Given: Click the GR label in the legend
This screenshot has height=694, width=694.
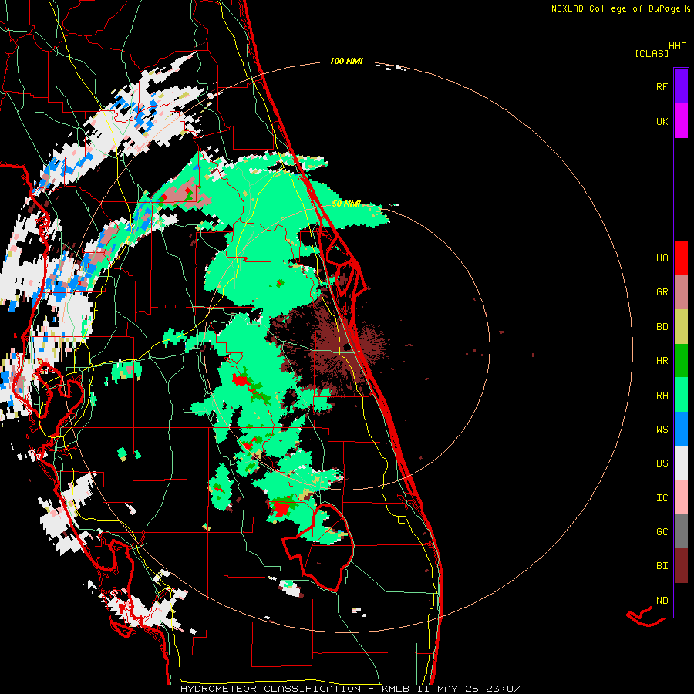Looking at the screenshot, I should (662, 292).
